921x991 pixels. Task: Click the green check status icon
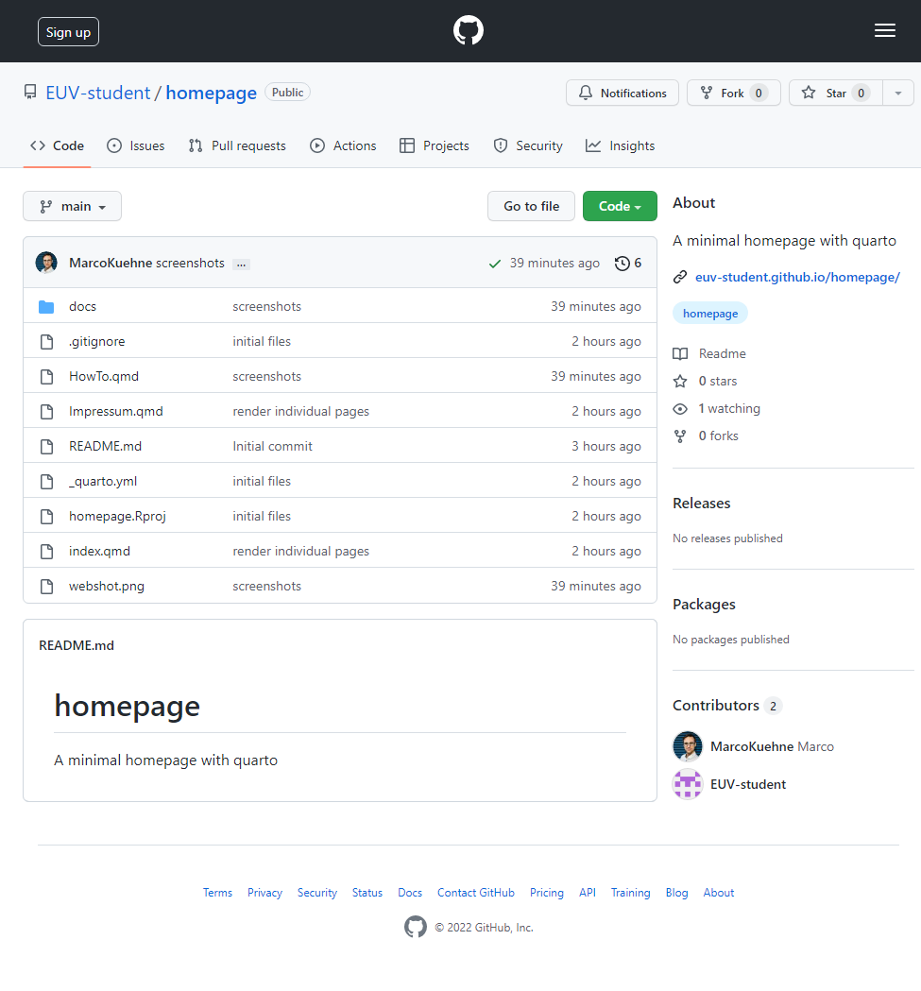point(495,264)
